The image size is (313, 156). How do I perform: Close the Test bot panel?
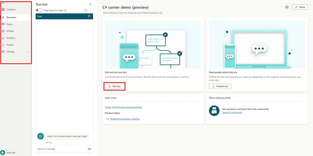91,4
